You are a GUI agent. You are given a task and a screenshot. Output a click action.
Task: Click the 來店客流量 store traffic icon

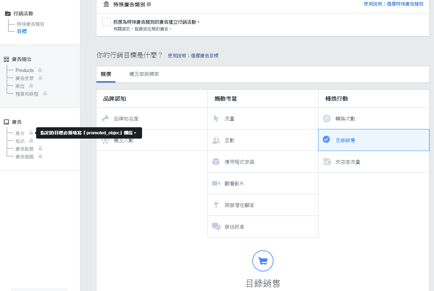(x=327, y=161)
